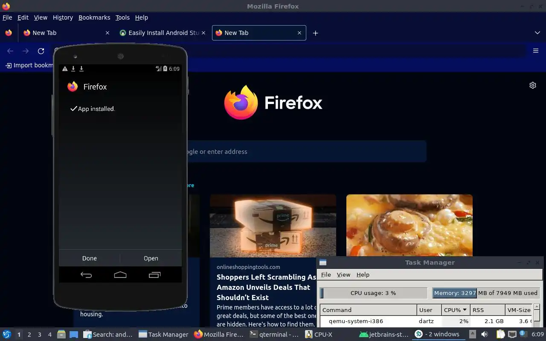Screen dimensions: 546x341
Task: Switch to jetbrains-studio from the taskbar
Action: pyautogui.click(x=384, y=334)
